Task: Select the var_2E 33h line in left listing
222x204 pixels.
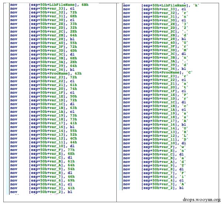Action: click(43, 24)
